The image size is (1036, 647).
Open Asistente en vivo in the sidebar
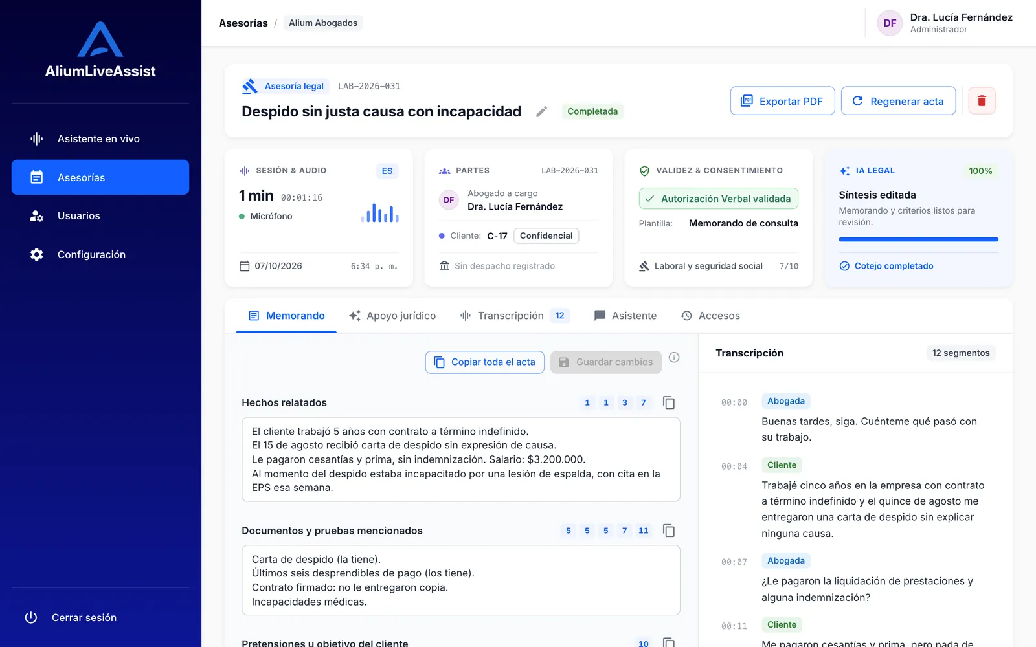100,138
